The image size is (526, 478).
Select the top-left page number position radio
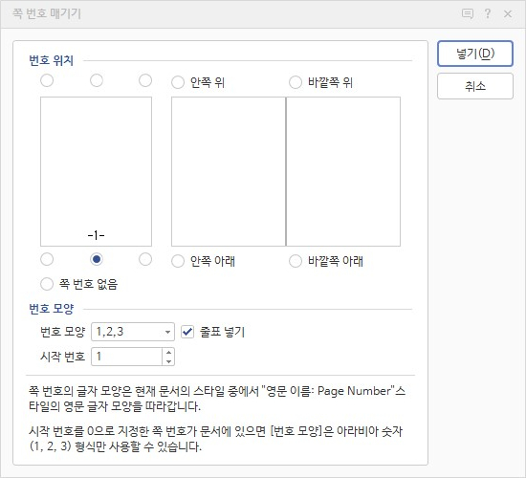[x=47, y=80]
